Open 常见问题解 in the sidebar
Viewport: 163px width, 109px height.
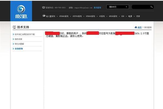pyautogui.click(x=19, y=44)
